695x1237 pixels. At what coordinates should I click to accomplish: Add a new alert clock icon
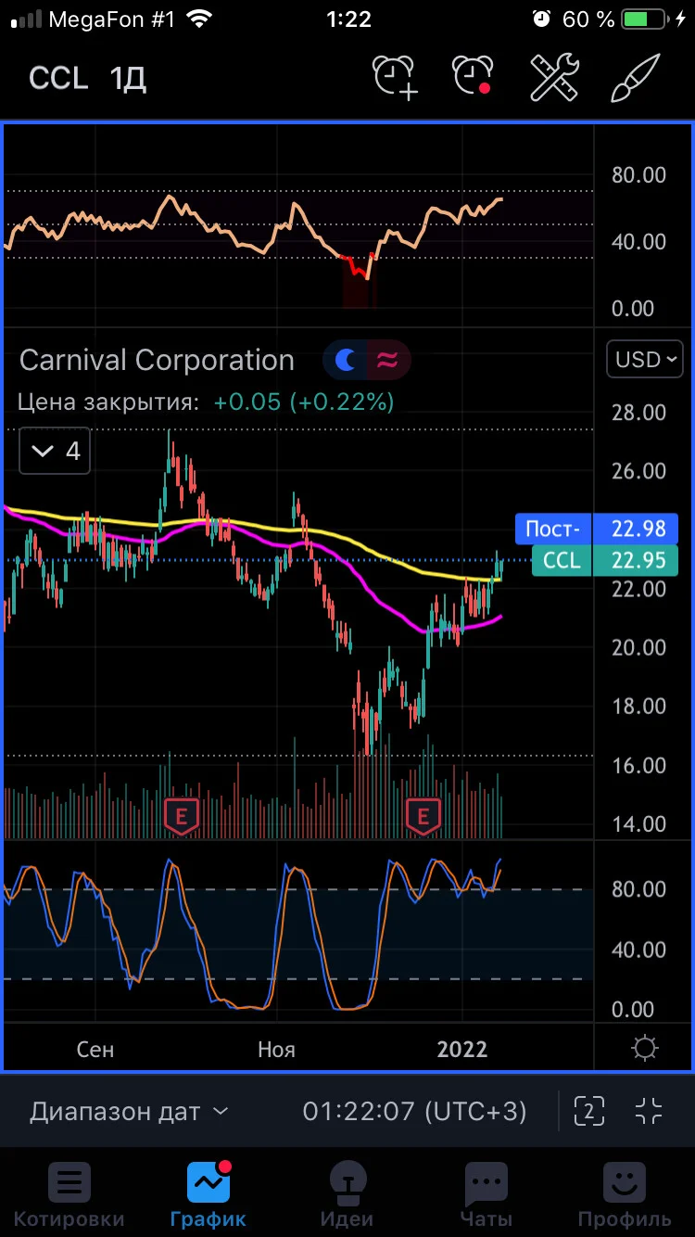click(x=396, y=77)
